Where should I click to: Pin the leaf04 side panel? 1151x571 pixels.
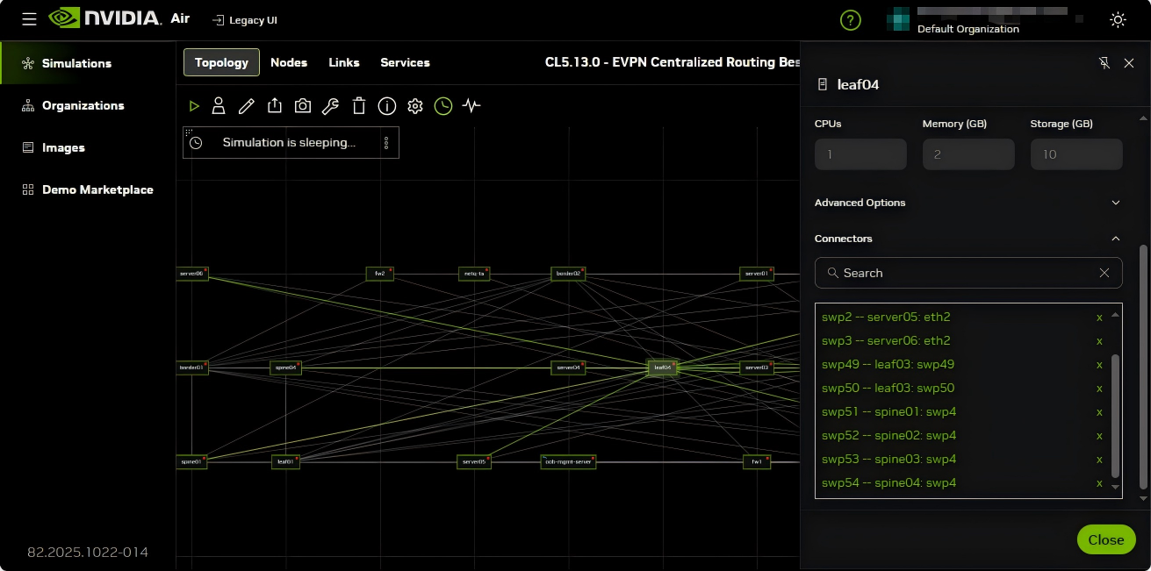(1104, 63)
